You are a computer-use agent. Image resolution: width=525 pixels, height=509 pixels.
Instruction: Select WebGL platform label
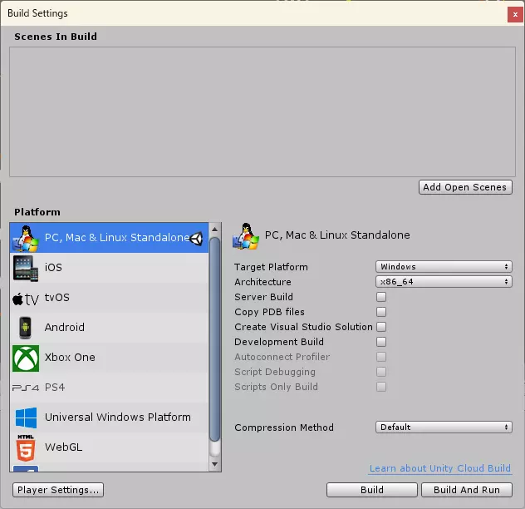click(x=64, y=447)
